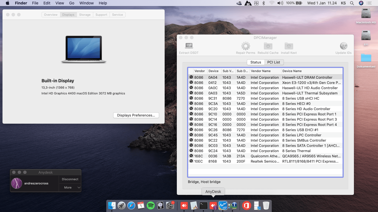Open the Window menu

[x=86, y=3]
